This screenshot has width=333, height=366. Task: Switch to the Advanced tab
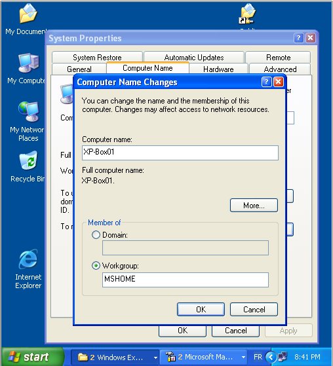pyautogui.click(x=280, y=69)
